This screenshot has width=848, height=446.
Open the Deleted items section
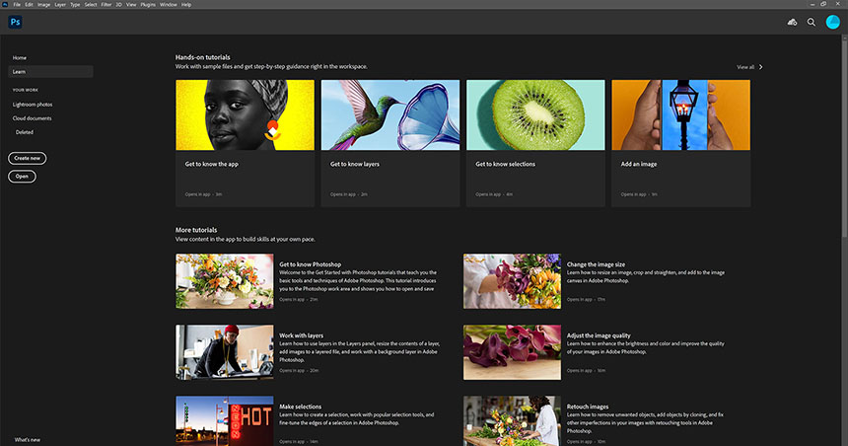(25, 132)
